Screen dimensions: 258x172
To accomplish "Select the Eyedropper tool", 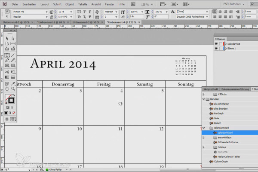I will (13, 83).
